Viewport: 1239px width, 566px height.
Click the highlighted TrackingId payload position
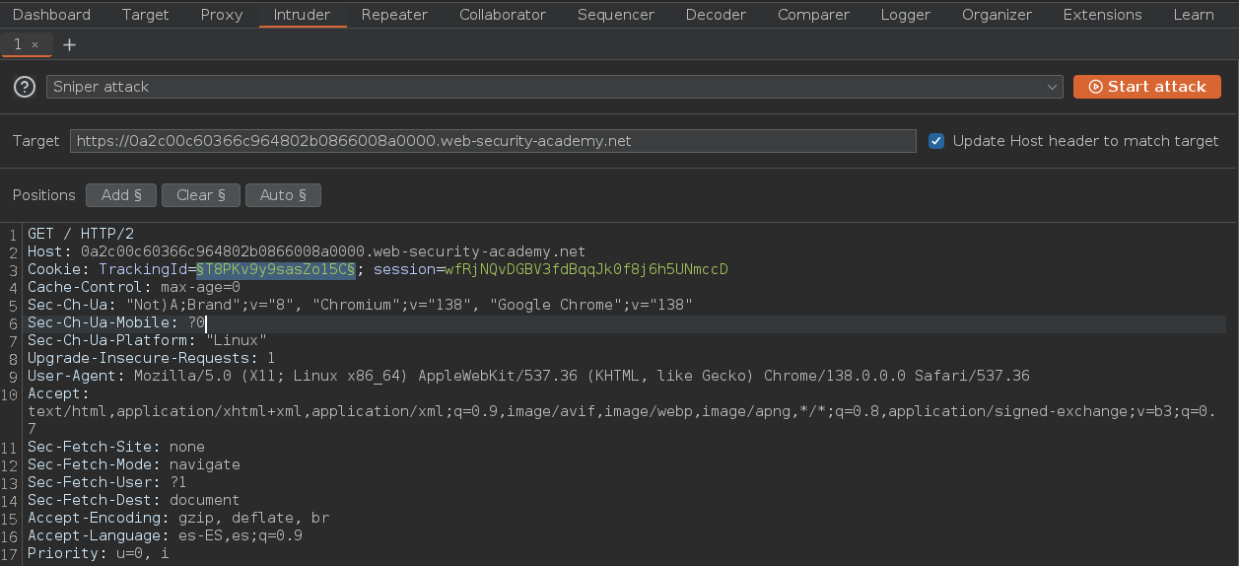[276, 269]
